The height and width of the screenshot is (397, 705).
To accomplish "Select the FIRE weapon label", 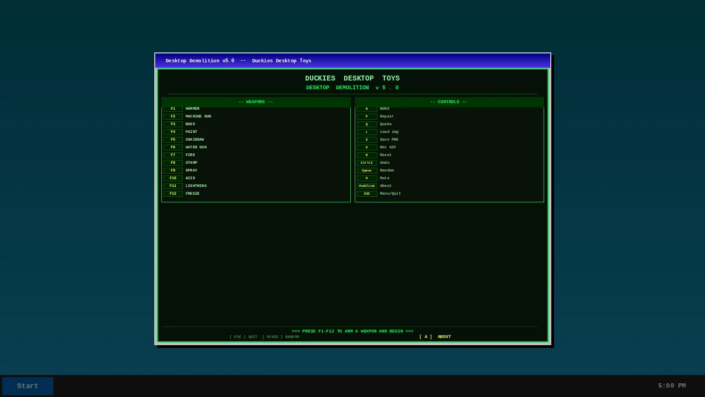I will (190, 155).
